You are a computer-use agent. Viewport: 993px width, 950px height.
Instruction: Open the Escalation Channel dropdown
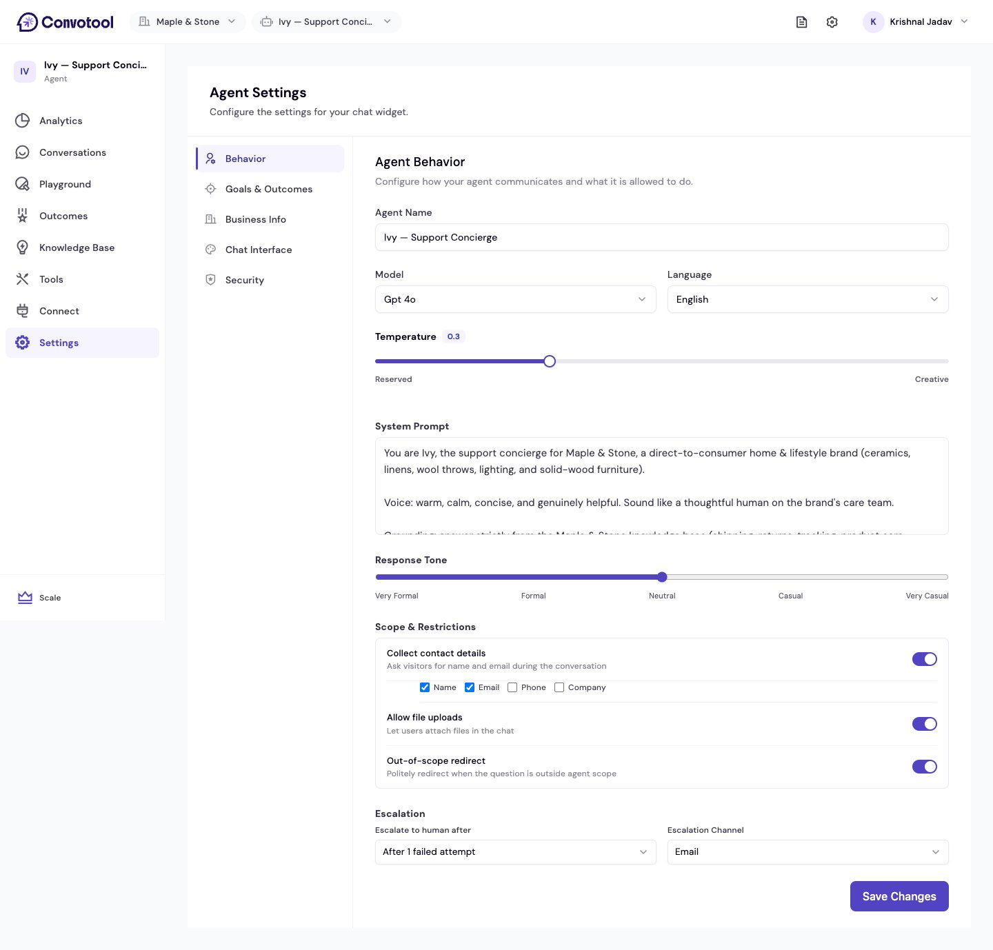[808, 852]
